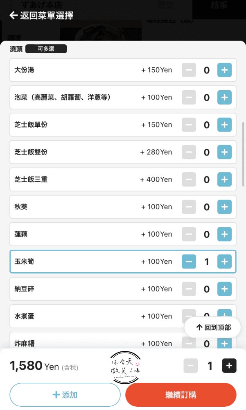Increase total order quantity with black plus

[229, 366]
